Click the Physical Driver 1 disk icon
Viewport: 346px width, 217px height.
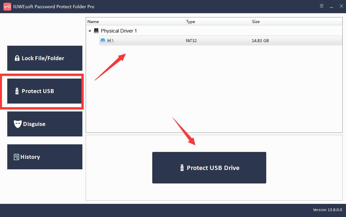tap(96, 31)
